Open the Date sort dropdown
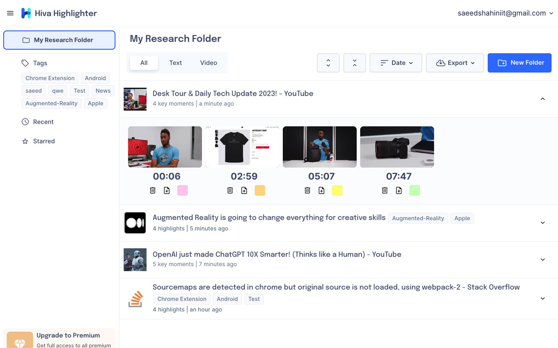The height and width of the screenshot is (348, 558). pyautogui.click(x=396, y=63)
